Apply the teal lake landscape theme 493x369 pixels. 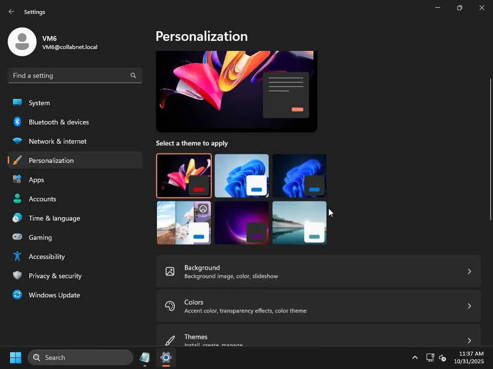tap(299, 223)
